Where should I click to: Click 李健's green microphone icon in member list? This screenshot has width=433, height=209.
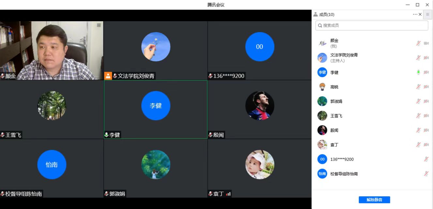point(418,72)
